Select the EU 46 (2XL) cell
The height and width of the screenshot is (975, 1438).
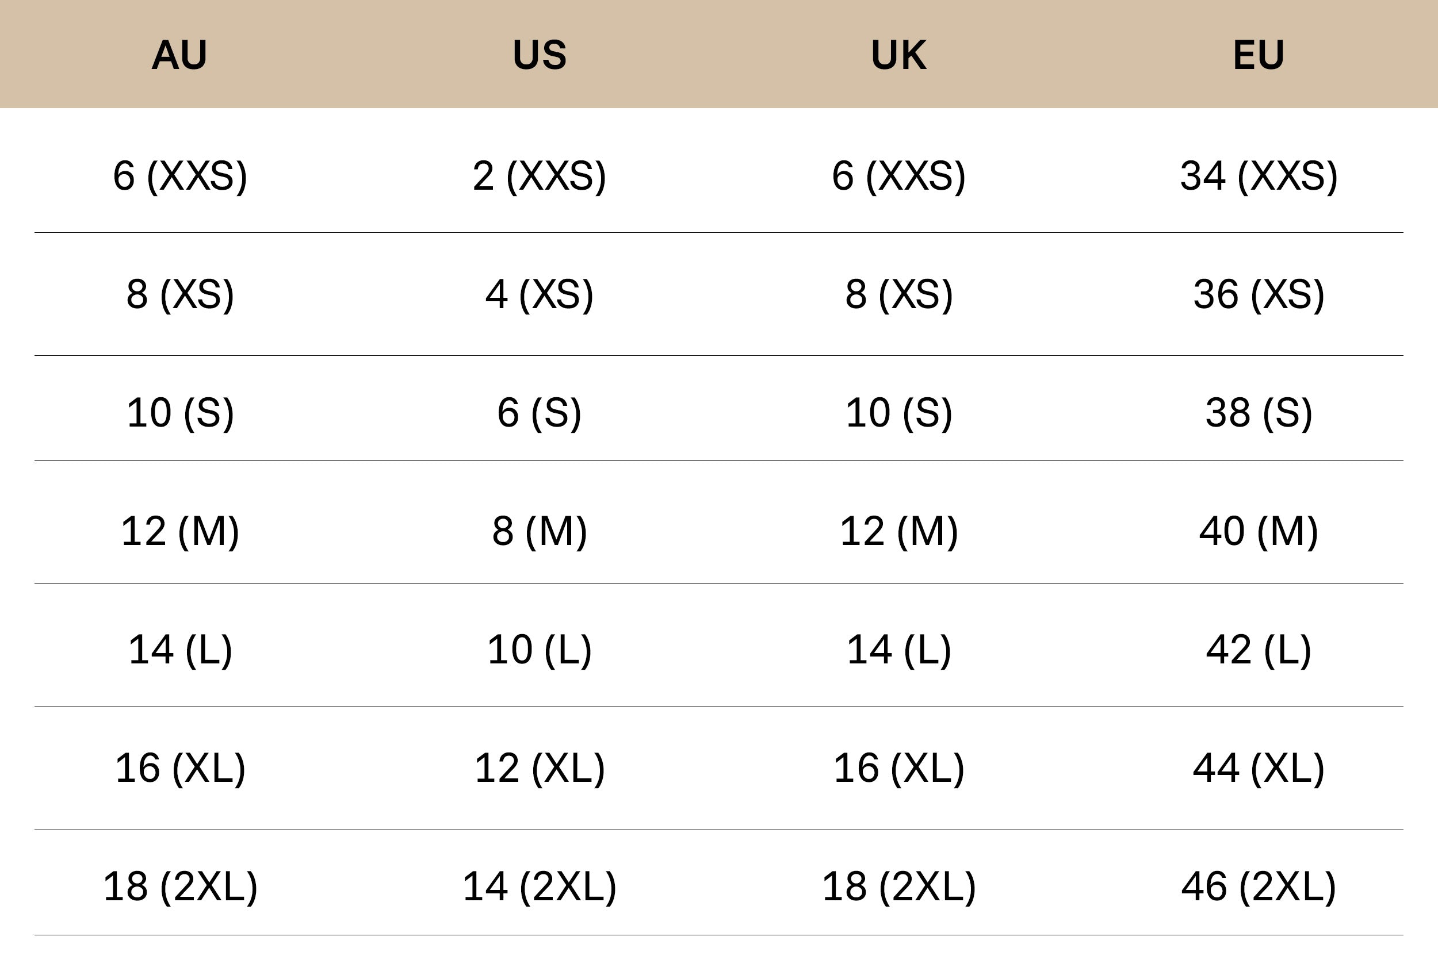[1259, 886]
